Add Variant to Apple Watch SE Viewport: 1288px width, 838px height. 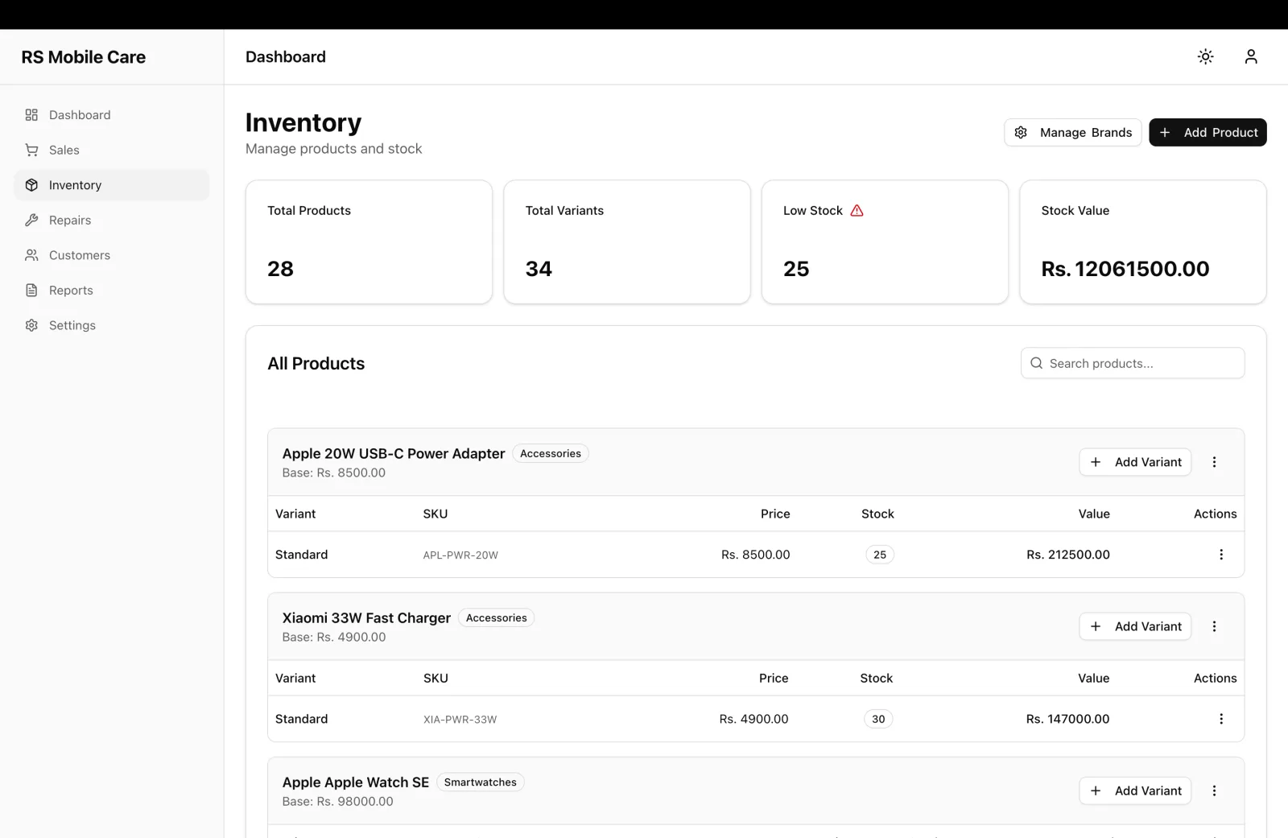[1135, 791]
